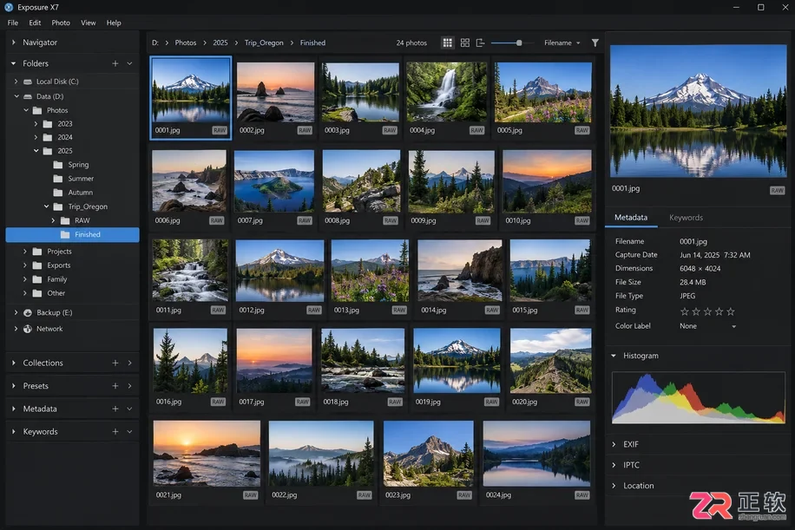This screenshot has width=795, height=530.
Task: Select the Backup (E:) drive icon
Action: (28, 312)
